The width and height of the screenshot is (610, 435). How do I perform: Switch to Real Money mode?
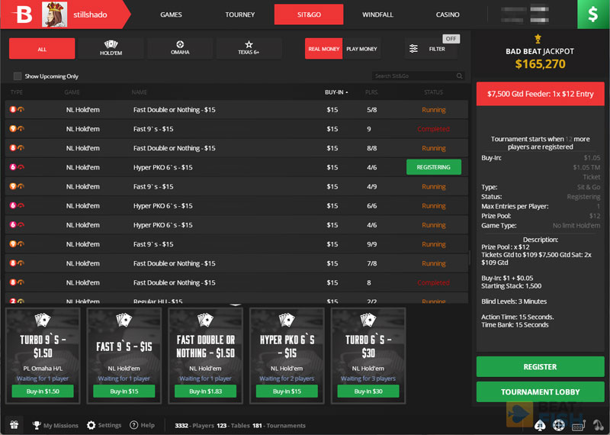coord(323,49)
